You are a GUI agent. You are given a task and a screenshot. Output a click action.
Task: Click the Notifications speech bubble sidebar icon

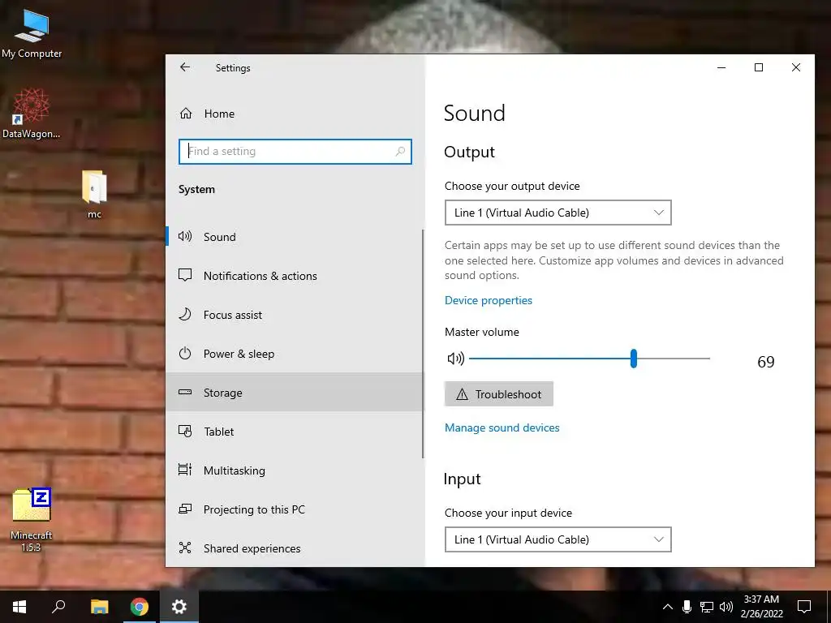tap(185, 275)
